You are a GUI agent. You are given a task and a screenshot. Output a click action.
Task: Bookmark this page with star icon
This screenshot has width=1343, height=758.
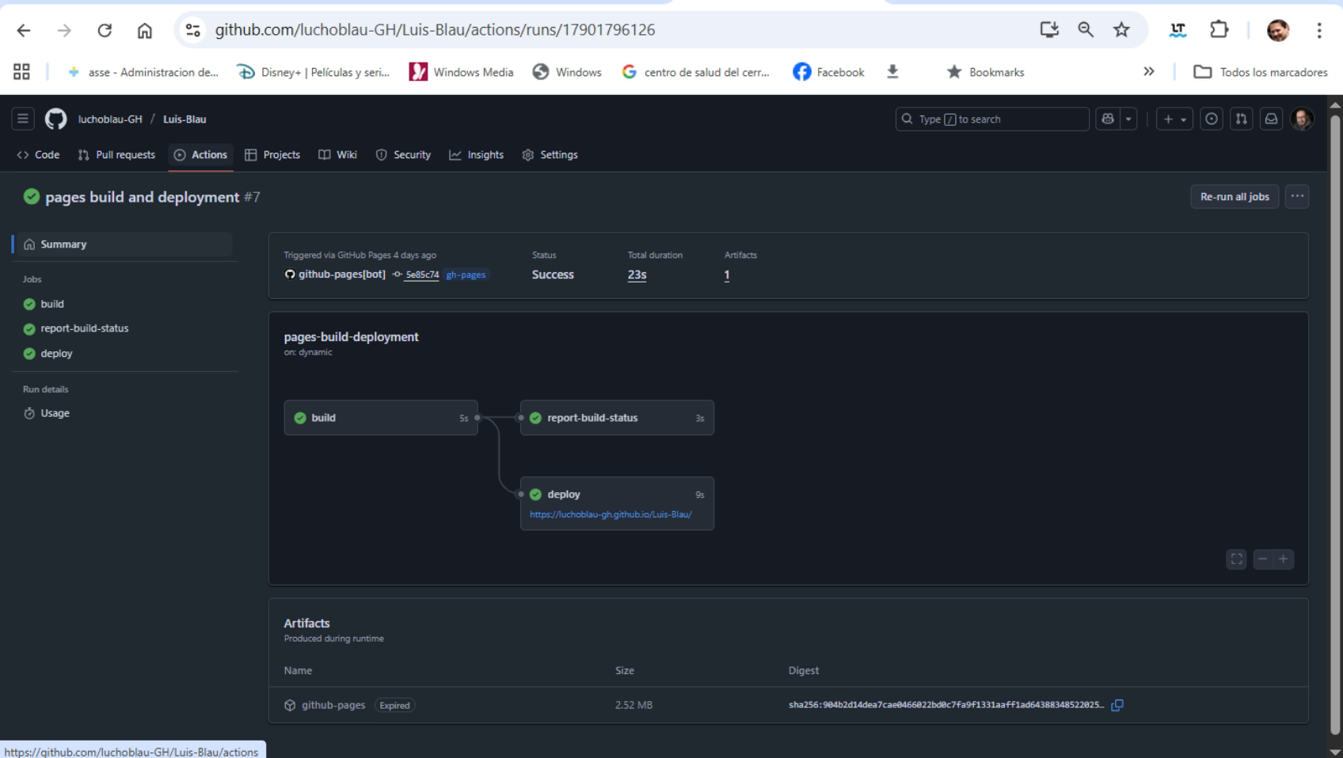(x=1121, y=30)
